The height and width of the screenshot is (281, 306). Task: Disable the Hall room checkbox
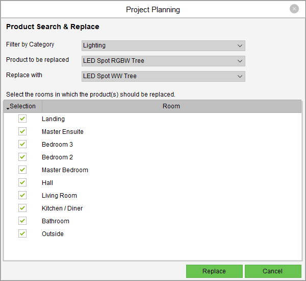pyautogui.click(x=22, y=182)
